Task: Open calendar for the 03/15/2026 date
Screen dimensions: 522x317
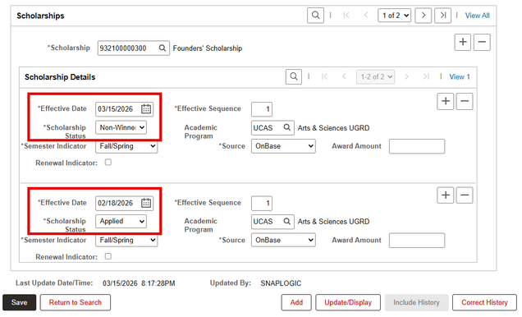Action: (x=146, y=109)
